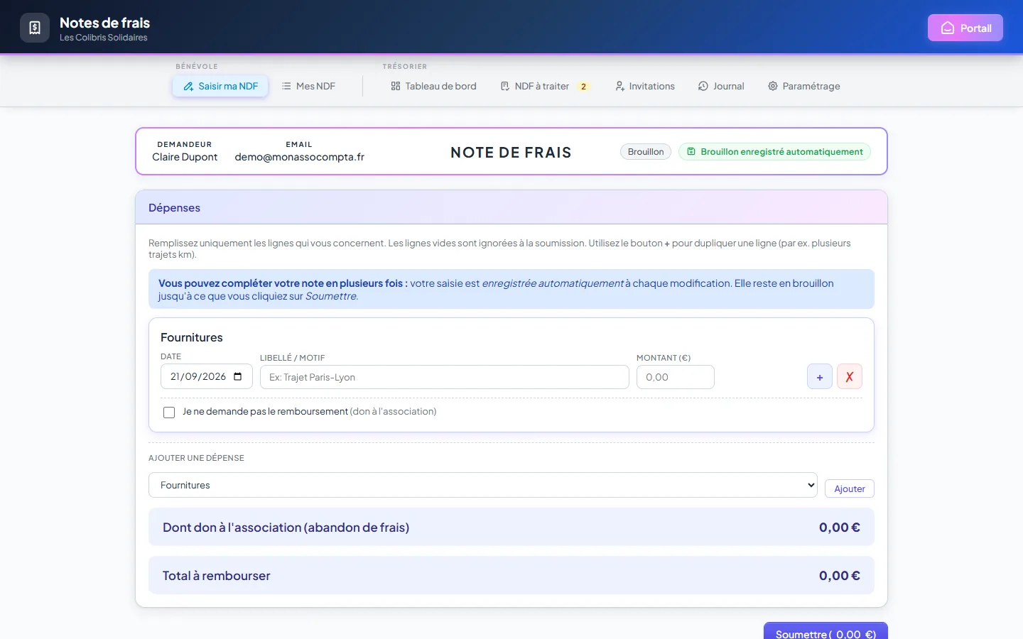Image resolution: width=1023 pixels, height=639 pixels.
Task: Open the Portail button
Action: coord(965,28)
